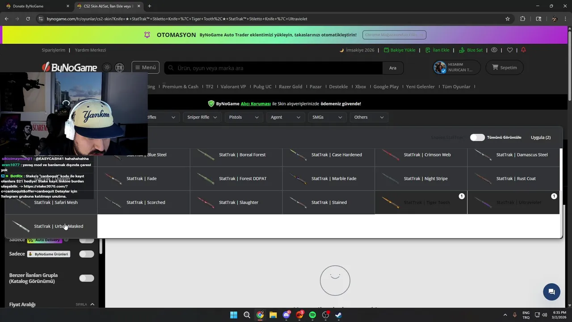Viewport: 572px width, 322px height.
Task: Select StatTrak Marble Fade option
Action: (328, 178)
